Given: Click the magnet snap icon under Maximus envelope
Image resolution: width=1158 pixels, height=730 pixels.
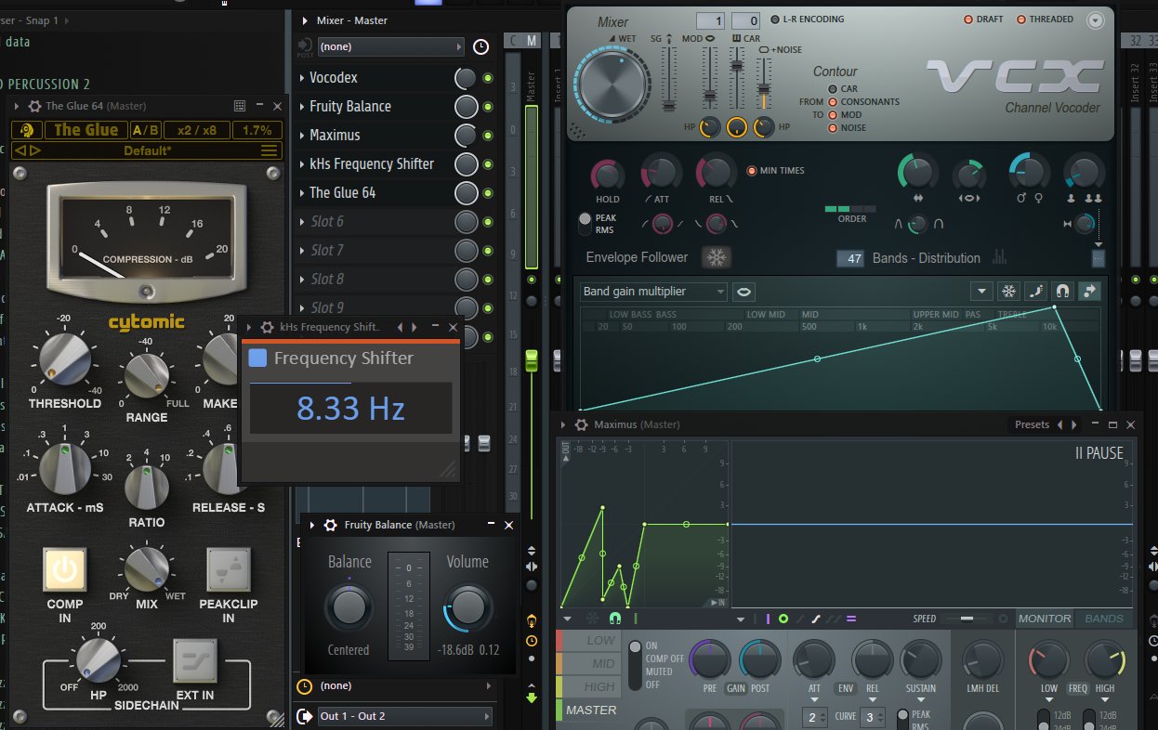Looking at the screenshot, I should coord(614,619).
